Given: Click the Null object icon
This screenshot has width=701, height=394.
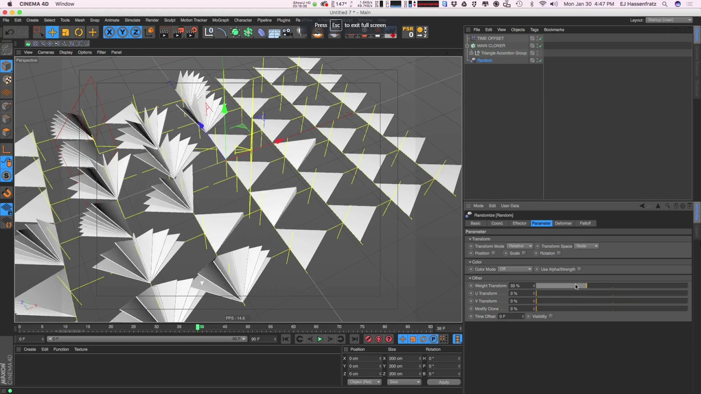Looking at the screenshot, I should point(209,32).
